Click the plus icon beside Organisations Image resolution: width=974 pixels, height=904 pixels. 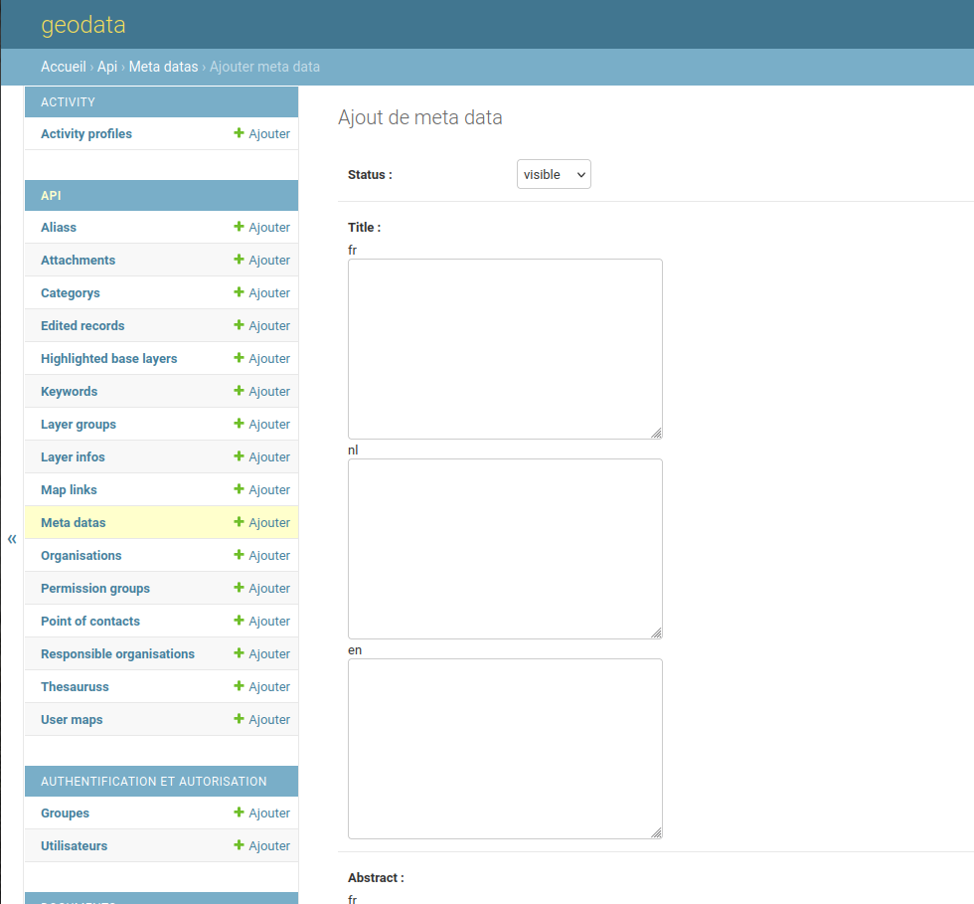[239, 555]
